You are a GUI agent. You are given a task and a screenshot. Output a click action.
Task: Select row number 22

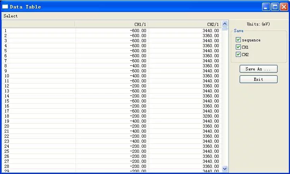pyautogui.click(x=7, y=136)
